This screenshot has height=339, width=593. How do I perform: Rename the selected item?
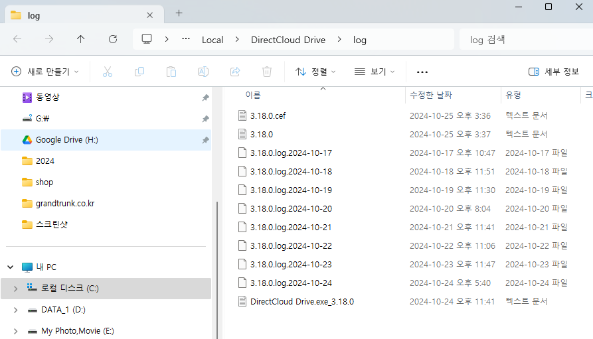[203, 72]
